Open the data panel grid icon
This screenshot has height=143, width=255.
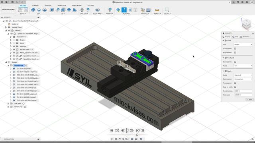(x=2, y=2)
